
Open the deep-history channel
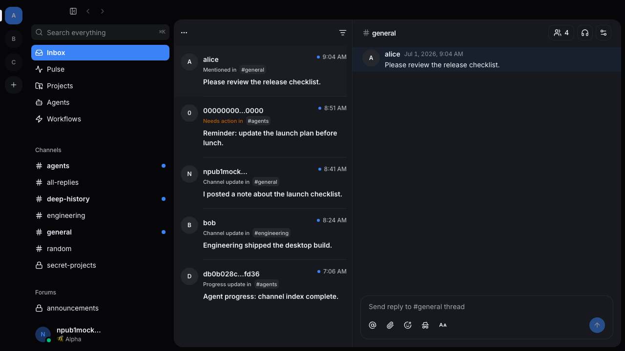click(x=100, y=199)
